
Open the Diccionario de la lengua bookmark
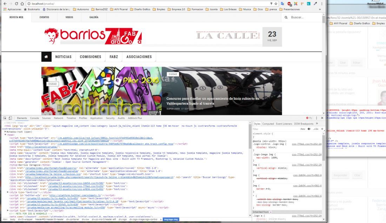pos(56,9)
